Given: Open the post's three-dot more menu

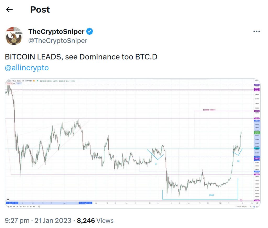Looking at the screenshot, I should point(256,32).
